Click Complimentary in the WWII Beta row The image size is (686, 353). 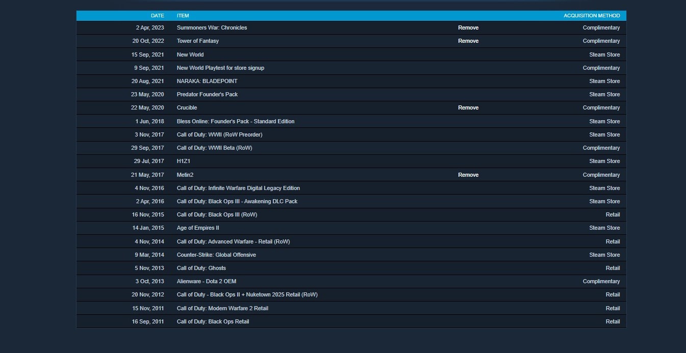pos(601,148)
